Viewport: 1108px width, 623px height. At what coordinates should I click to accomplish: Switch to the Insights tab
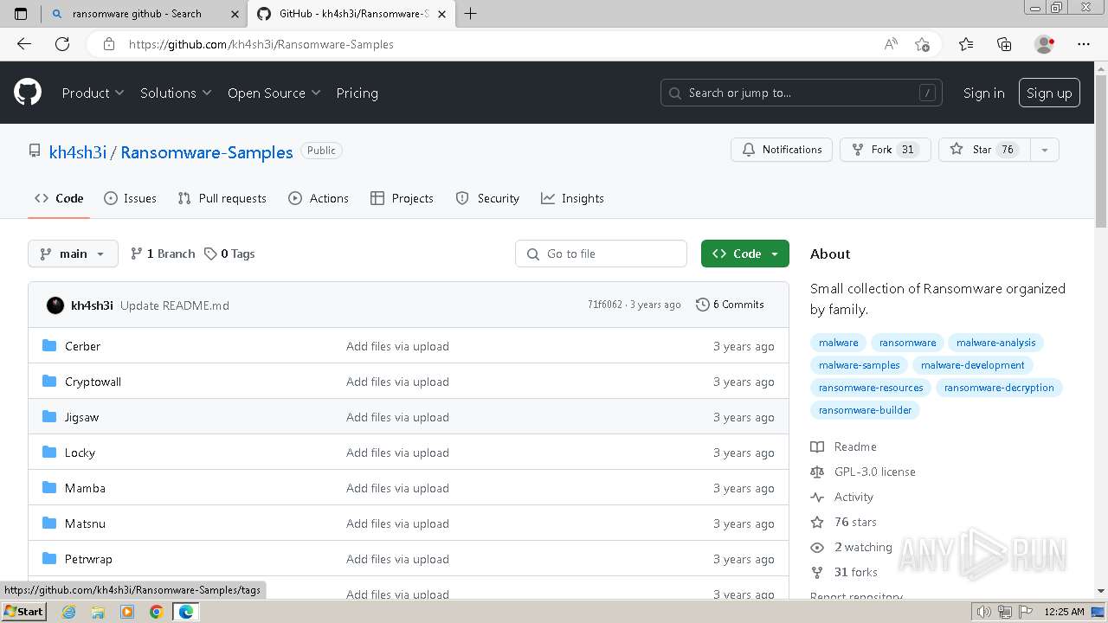coord(572,198)
